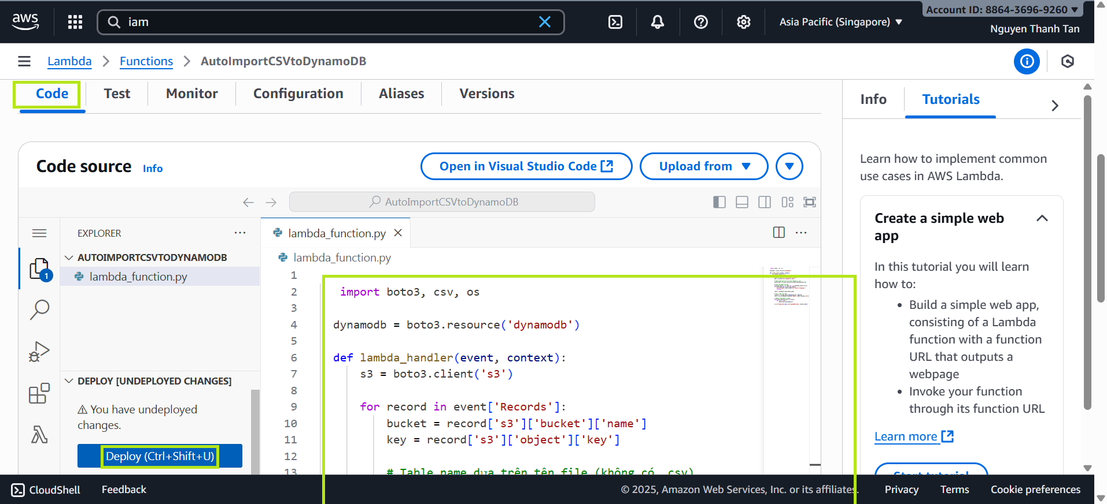1107x504 pixels.
Task: Click the Deploy (Ctrl+Shift+U) button
Action: pos(160,456)
